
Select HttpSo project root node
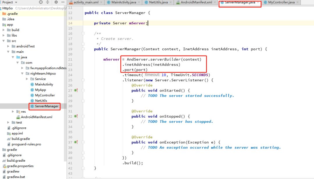(x=7, y=8)
